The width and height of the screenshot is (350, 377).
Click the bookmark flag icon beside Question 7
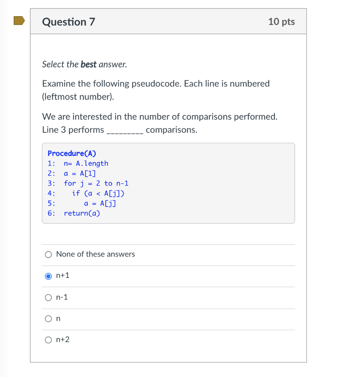tap(18, 21)
